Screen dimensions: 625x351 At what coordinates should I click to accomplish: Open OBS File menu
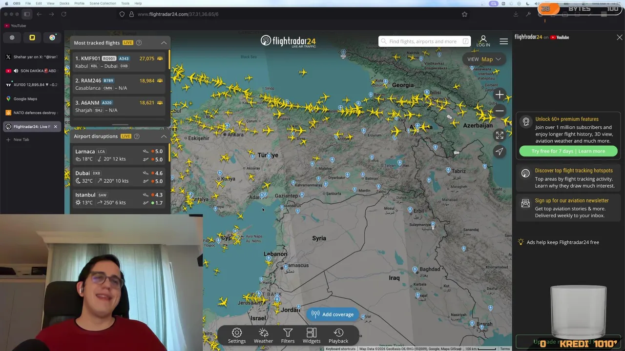pyautogui.click(x=28, y=3)
